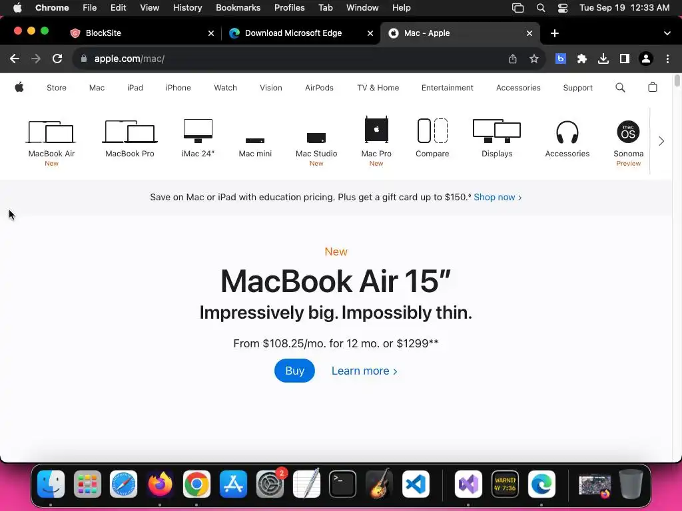Viewport: 682px width, 511px height.
Task: Open Spotlight search in menu bar
Action: [x=541, y=8]
